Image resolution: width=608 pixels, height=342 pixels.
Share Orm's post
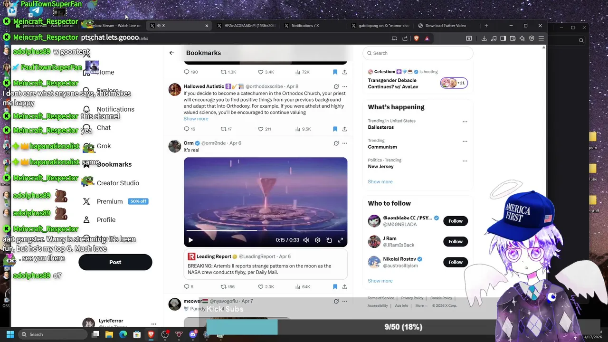click(x=344, y=287)
